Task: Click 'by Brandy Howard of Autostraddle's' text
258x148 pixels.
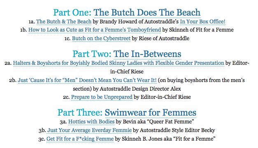Action: coord(135,22)
